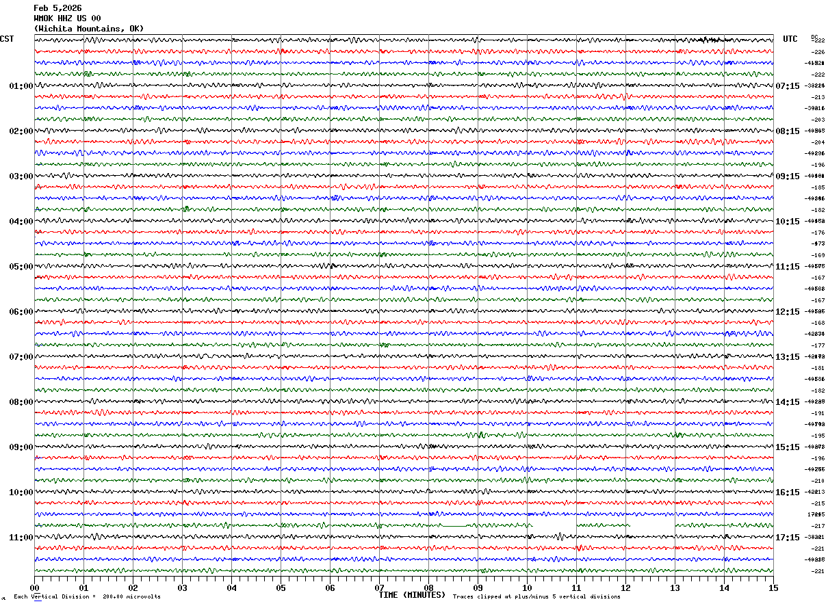Click the 13:15 UTC time label

(788, 357)
